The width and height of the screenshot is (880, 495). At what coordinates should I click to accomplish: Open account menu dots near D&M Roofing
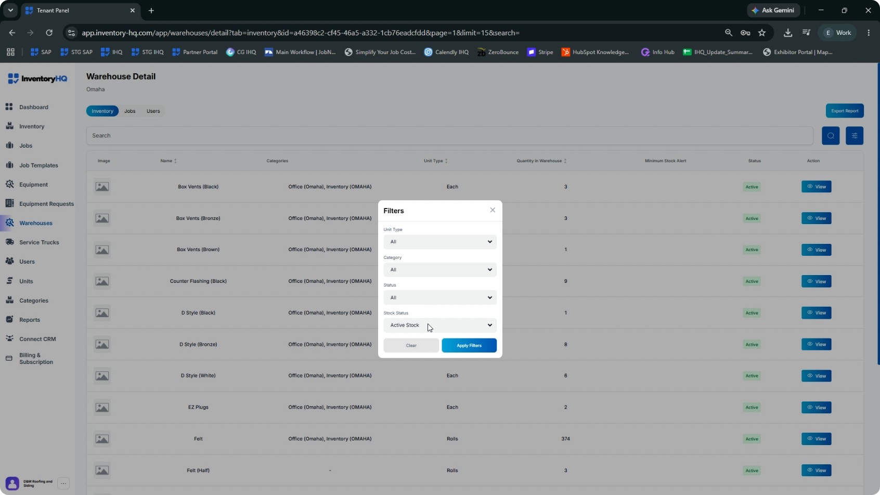pyautogui.click(x=63, y=484)
